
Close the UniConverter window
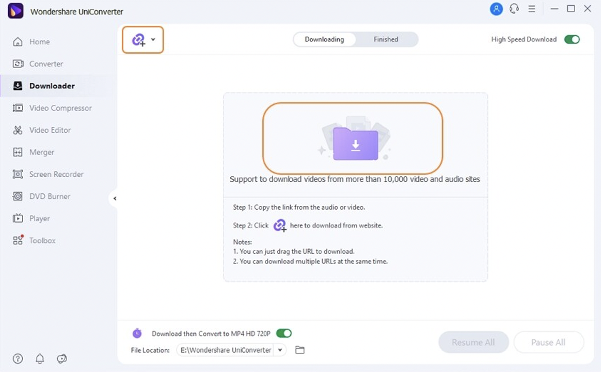click(587, 8)
